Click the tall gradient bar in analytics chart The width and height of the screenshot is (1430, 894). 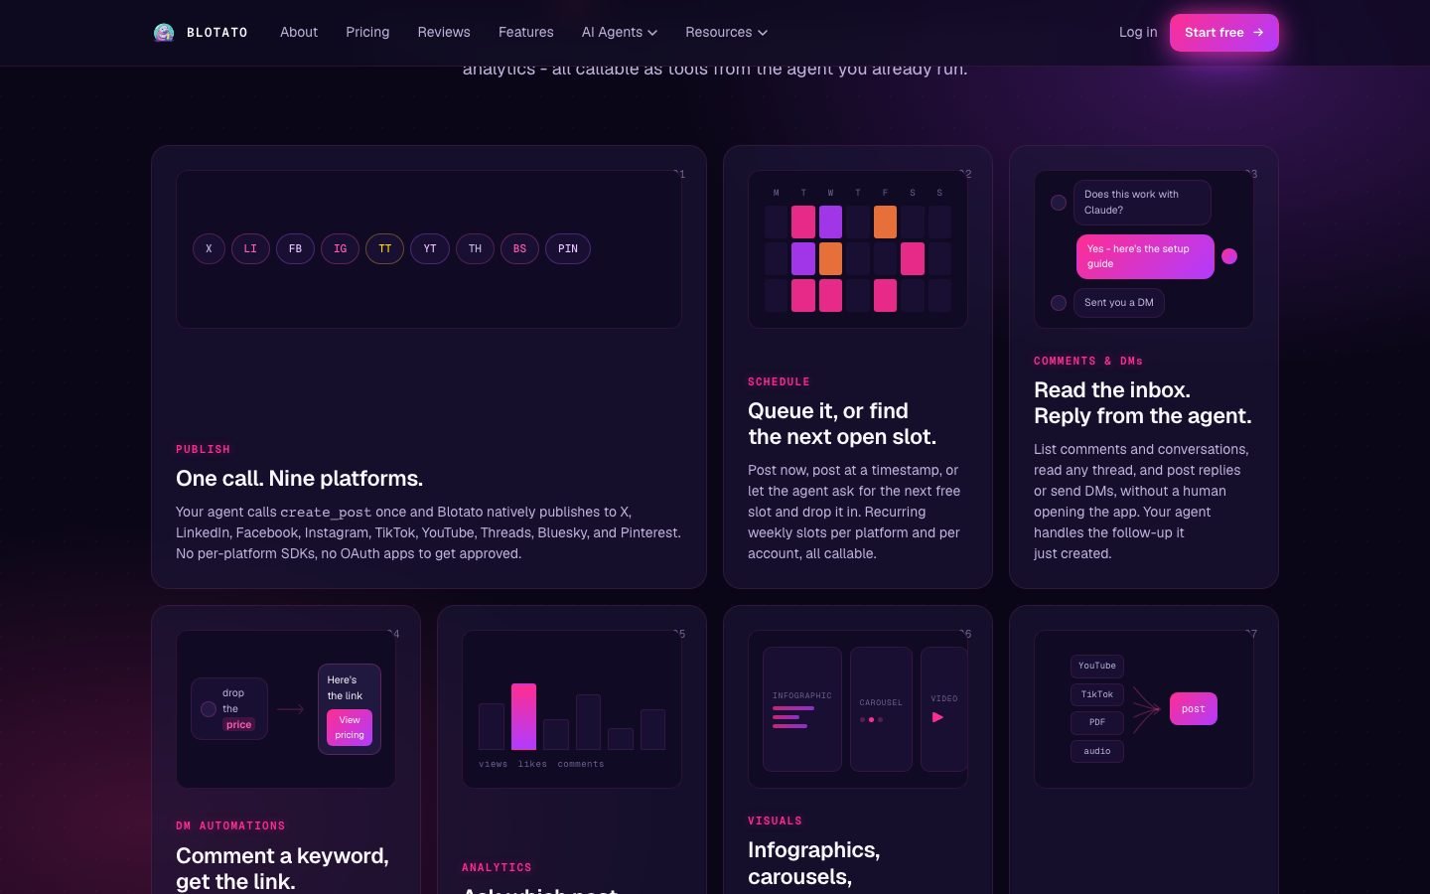(x=523, y=716)
